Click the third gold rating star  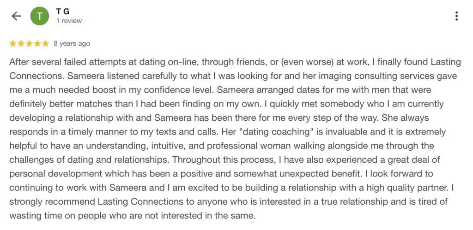coord(29,44)
